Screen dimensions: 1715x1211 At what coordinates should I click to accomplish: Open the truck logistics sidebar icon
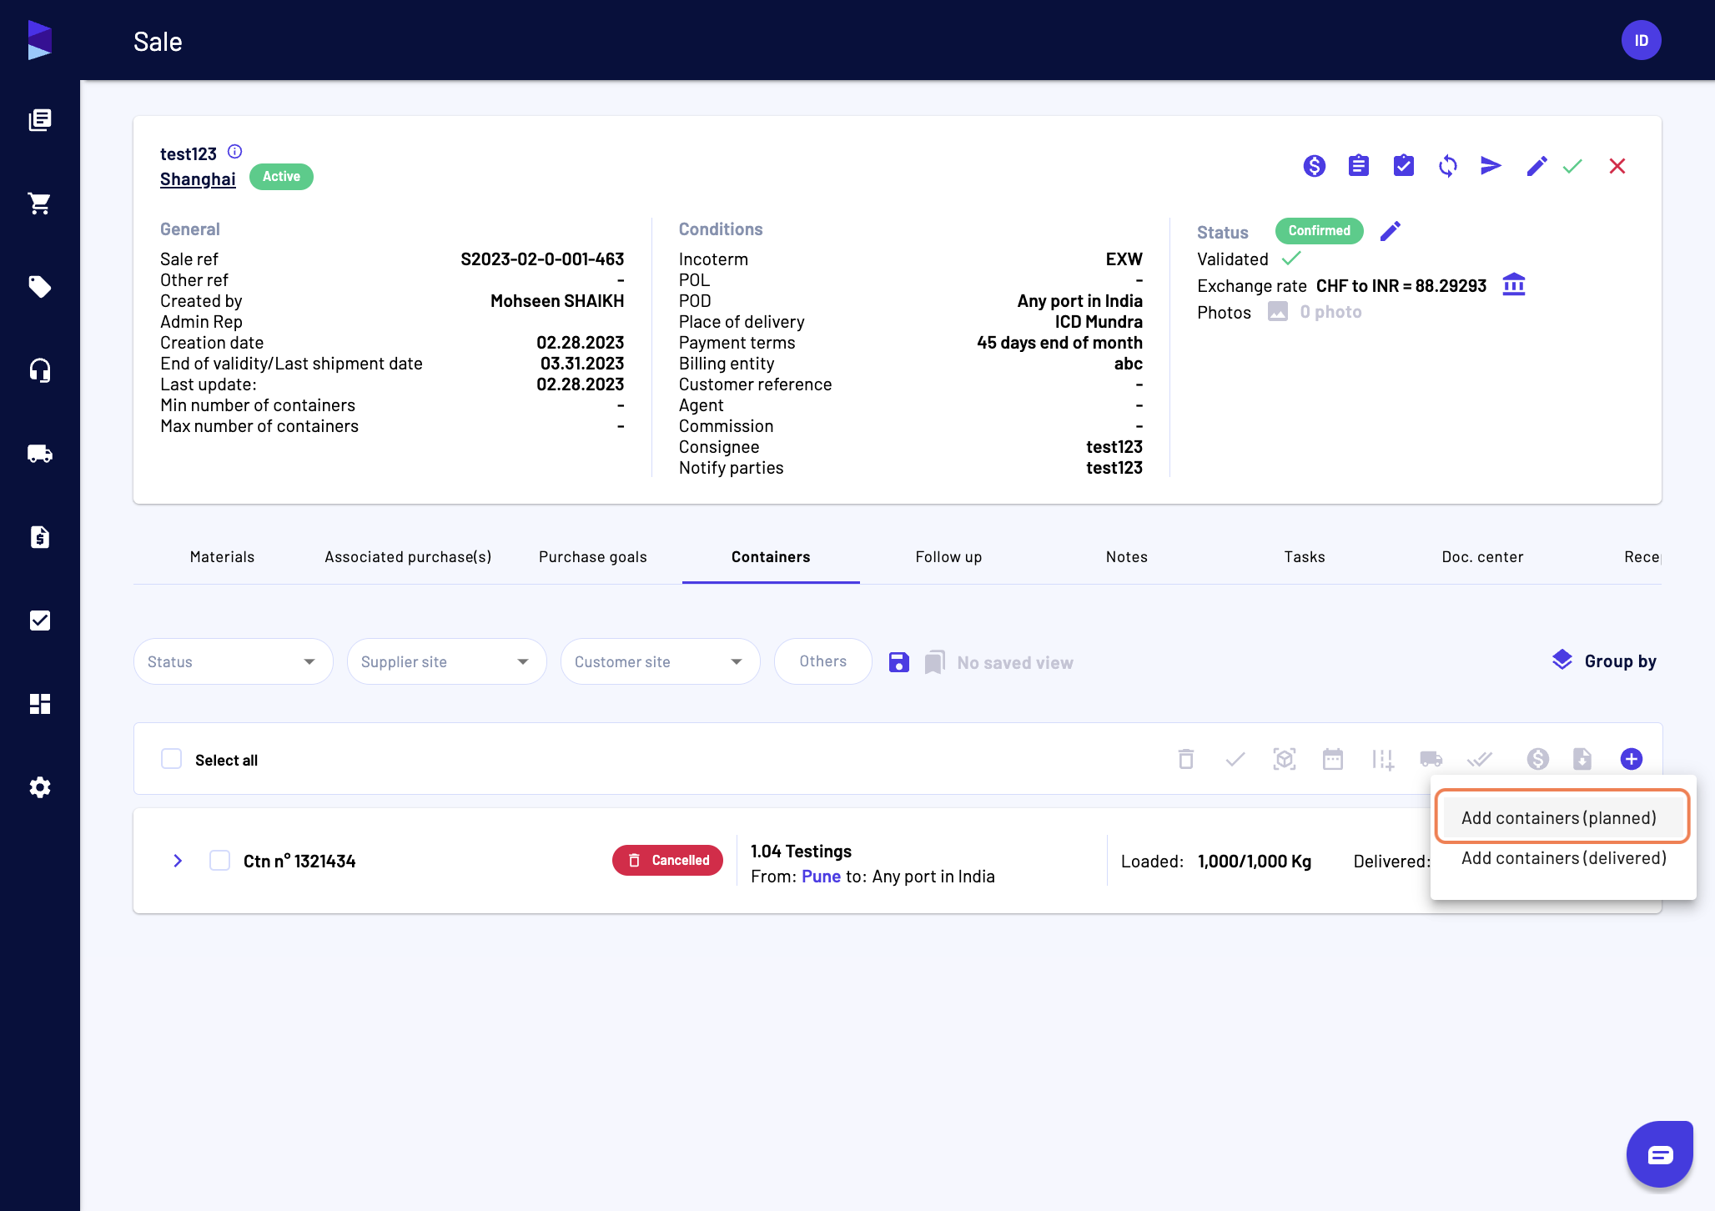click(x=40, y=454)
